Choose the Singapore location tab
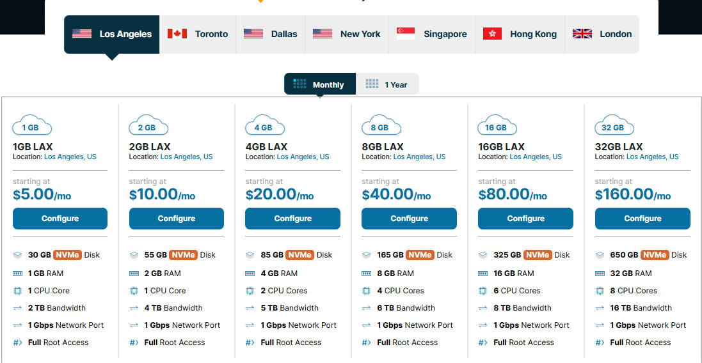The image size is (702, 363). 431,35
